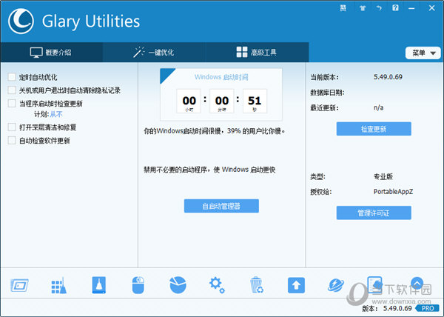This screenshot has width=444, height=317.
Task: Click 禁用不必要的启动程序 hint text
Action: 209,170
